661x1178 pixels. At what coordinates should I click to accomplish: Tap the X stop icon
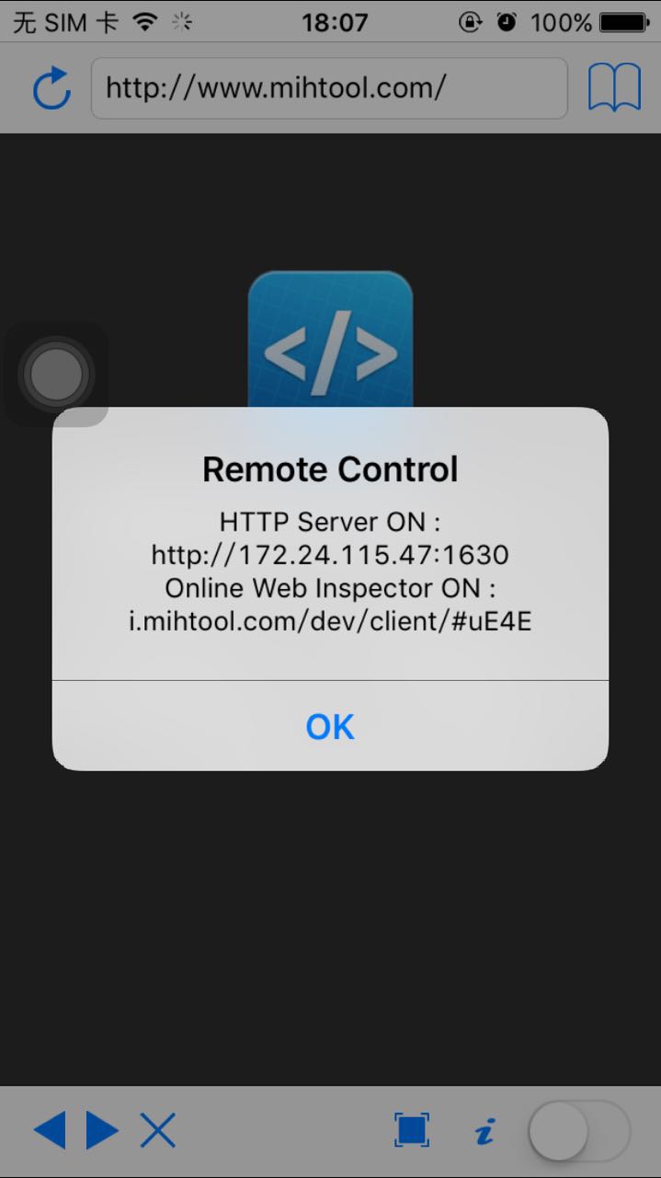click(x=158, y=1130)
